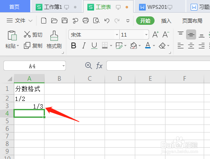
Task: Click the magnifier zoom icon by formula bar
Action: click(x=89, y=66)
